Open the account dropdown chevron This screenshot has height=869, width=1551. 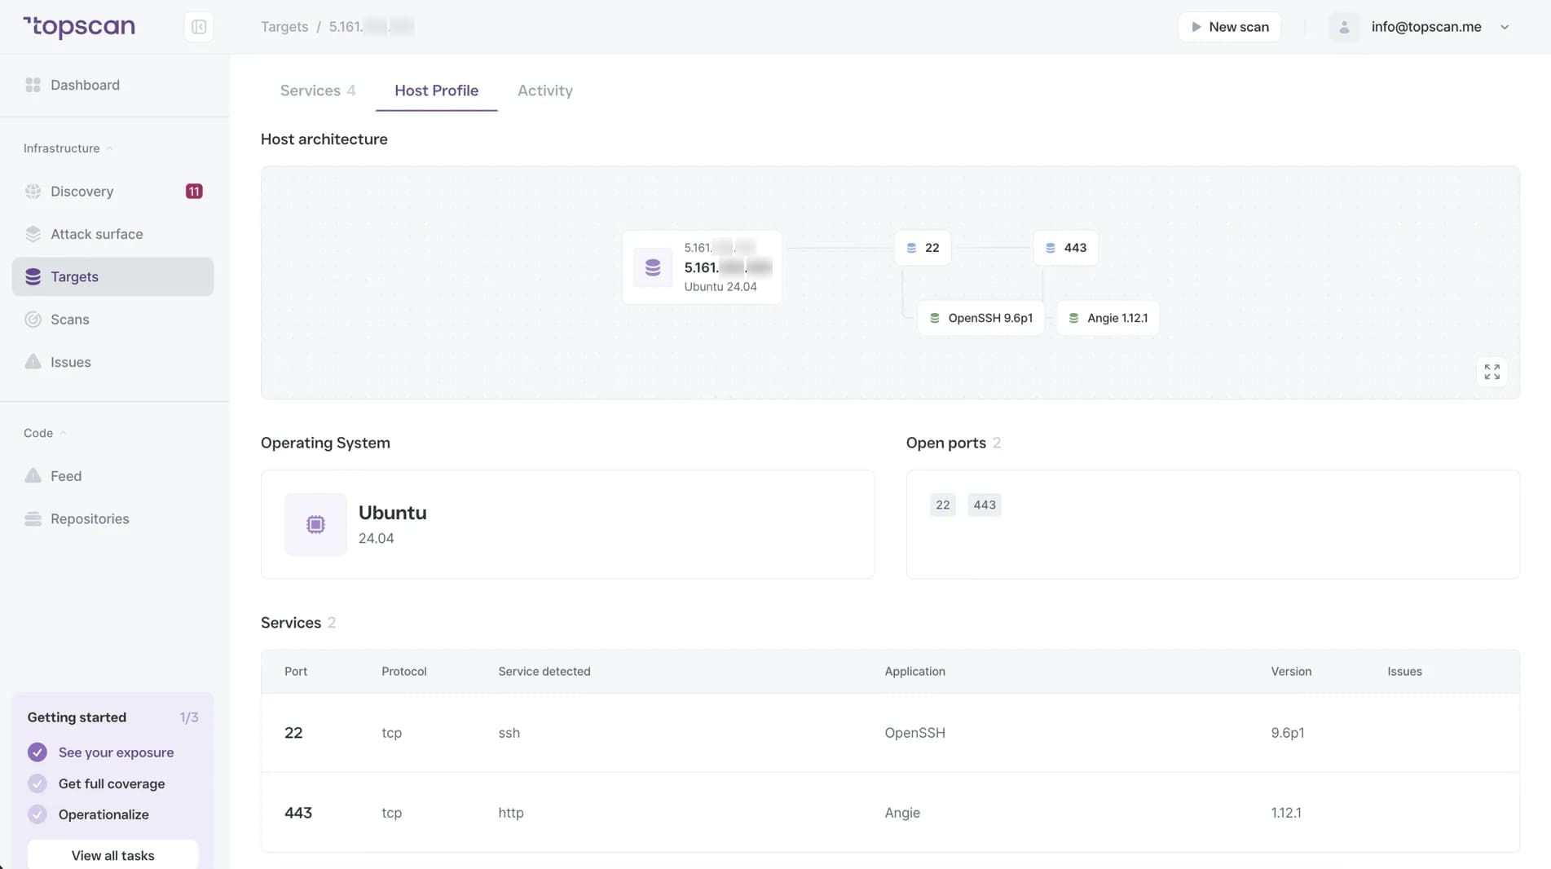pos(1505,27)
